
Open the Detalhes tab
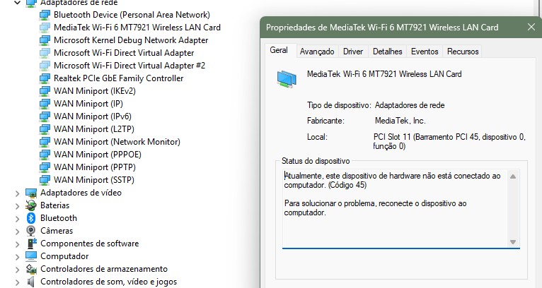[x=388, y=52]
